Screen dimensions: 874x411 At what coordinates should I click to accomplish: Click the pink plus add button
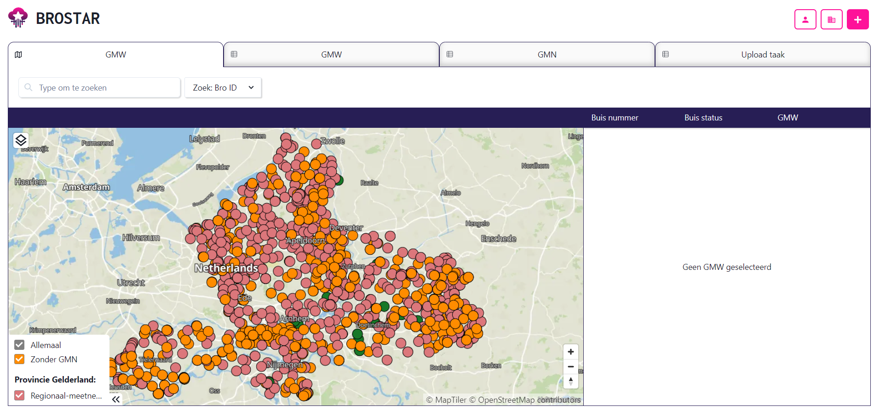857,19
